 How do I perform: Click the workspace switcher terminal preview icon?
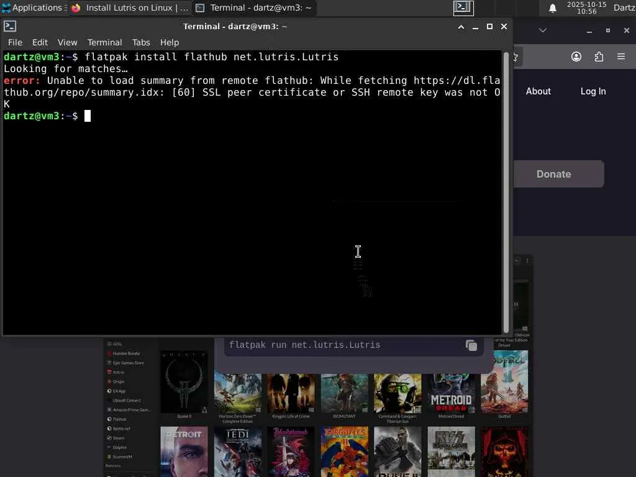click(463, 7)
